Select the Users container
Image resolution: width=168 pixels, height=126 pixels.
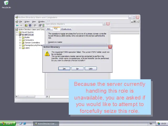tap(27, 48)
